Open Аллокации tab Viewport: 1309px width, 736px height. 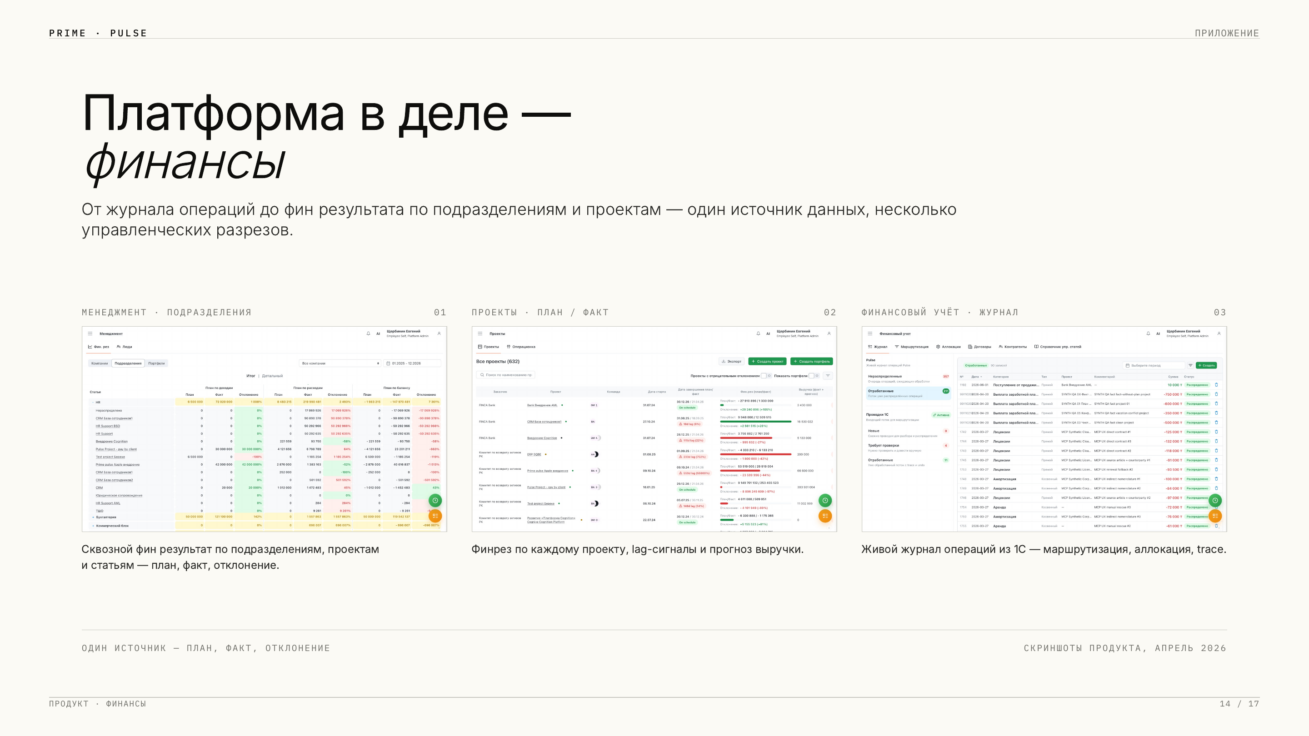pos(948,347)
